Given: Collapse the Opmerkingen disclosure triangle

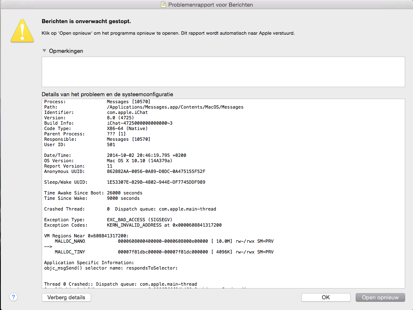Looking at the screenshot, I should (44, 51).
